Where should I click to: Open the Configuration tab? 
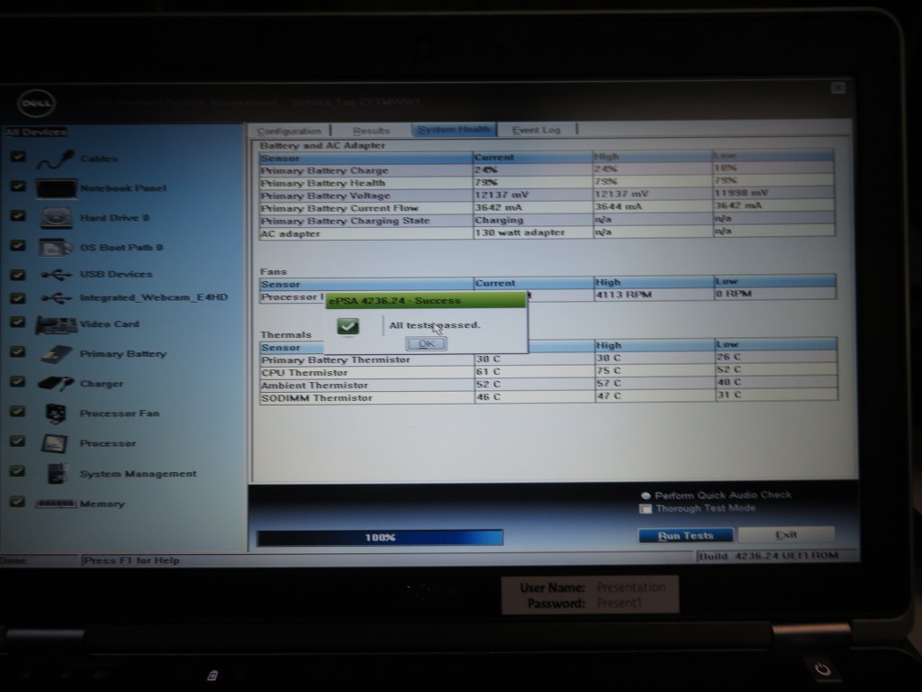(x=289, y=131)
